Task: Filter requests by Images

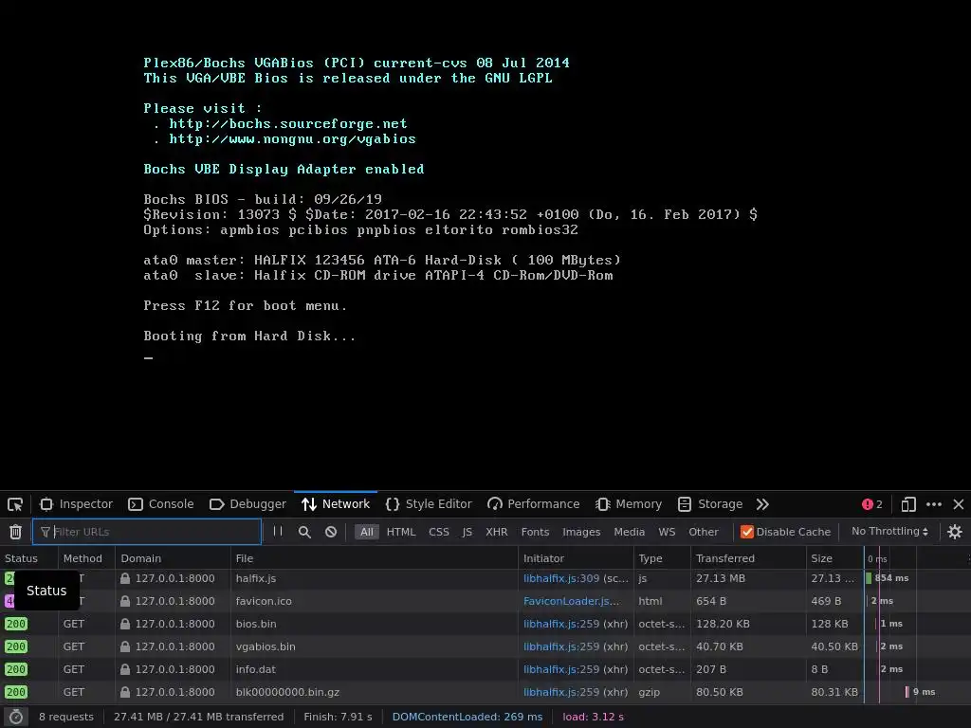Action: click(581, 532)
